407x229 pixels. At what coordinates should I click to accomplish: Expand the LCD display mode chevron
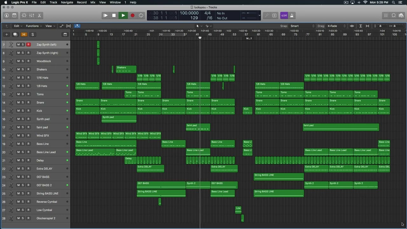pos(259,15)
